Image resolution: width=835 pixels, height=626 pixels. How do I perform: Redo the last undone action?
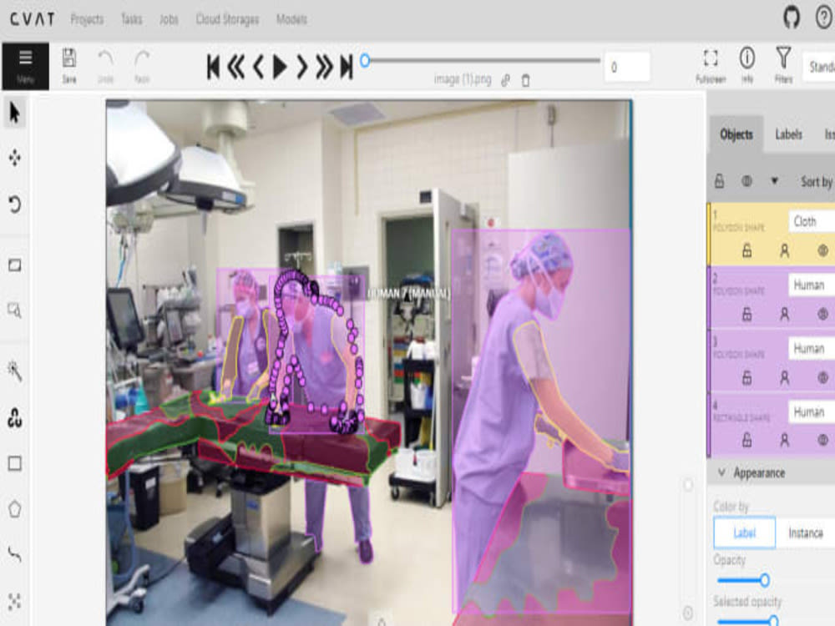[x=142, y=65]
